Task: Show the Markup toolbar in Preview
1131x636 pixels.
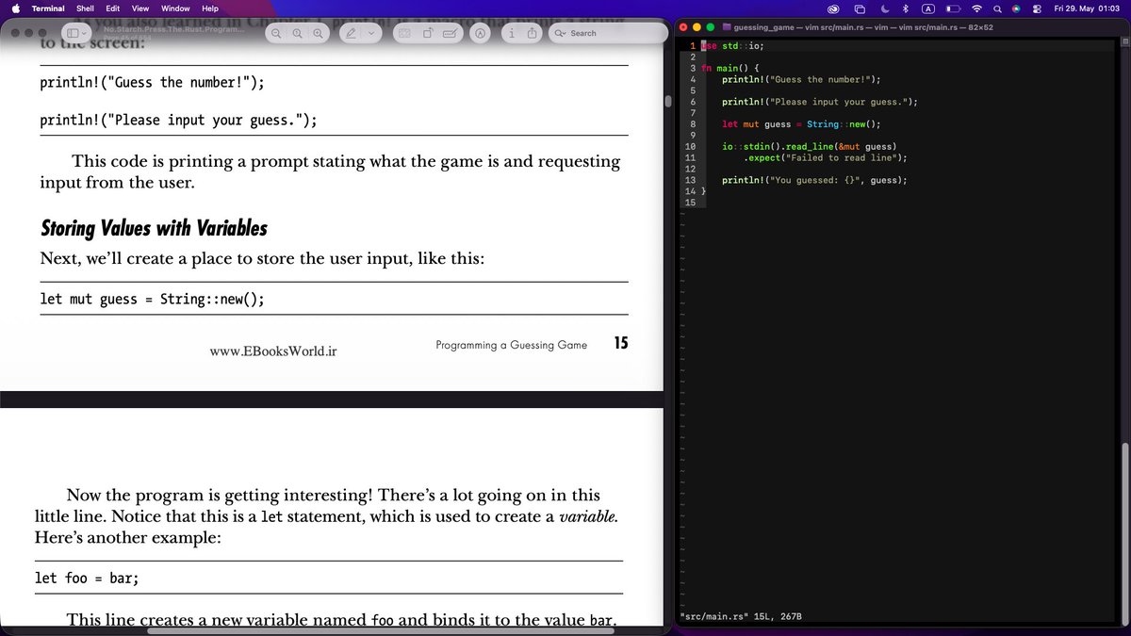Action: click(x=480, y=33)
